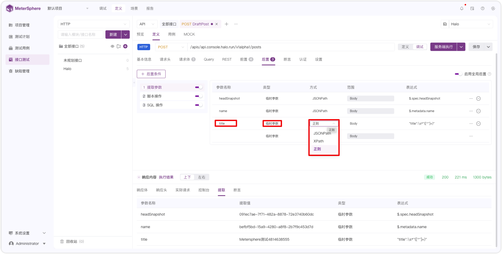The width and height of the screenshot is (502, 254).
Task: Open more options for title row
Action: [x=471, y=124]
